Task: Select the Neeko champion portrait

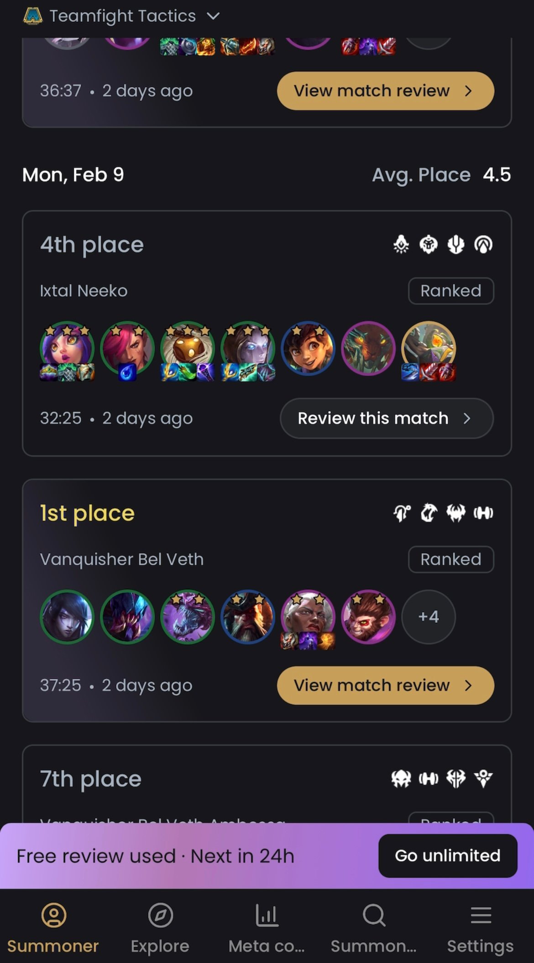Action: click(x=67, y=348)
